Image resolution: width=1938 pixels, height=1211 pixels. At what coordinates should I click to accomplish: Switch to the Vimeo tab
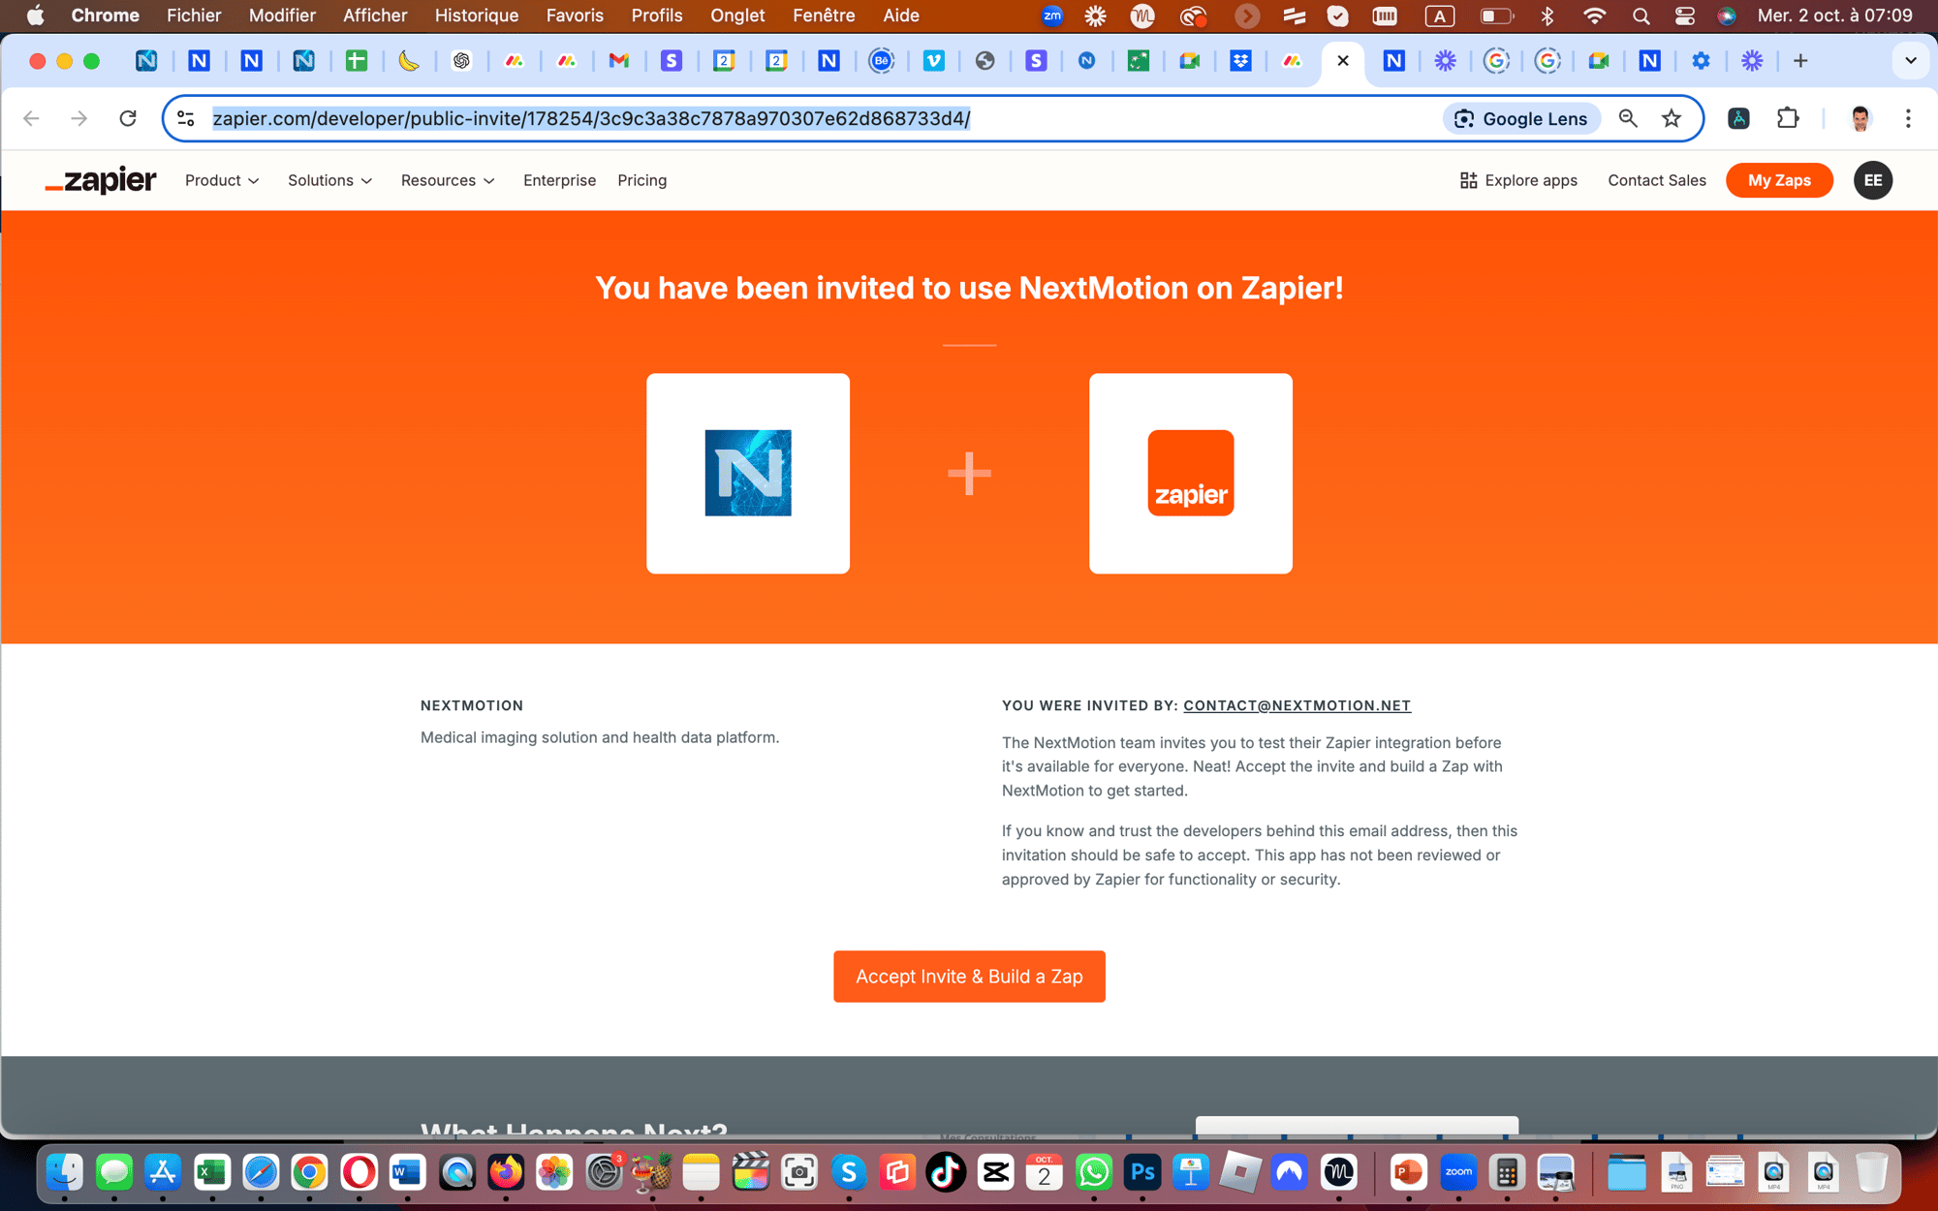tap(934, 61)
